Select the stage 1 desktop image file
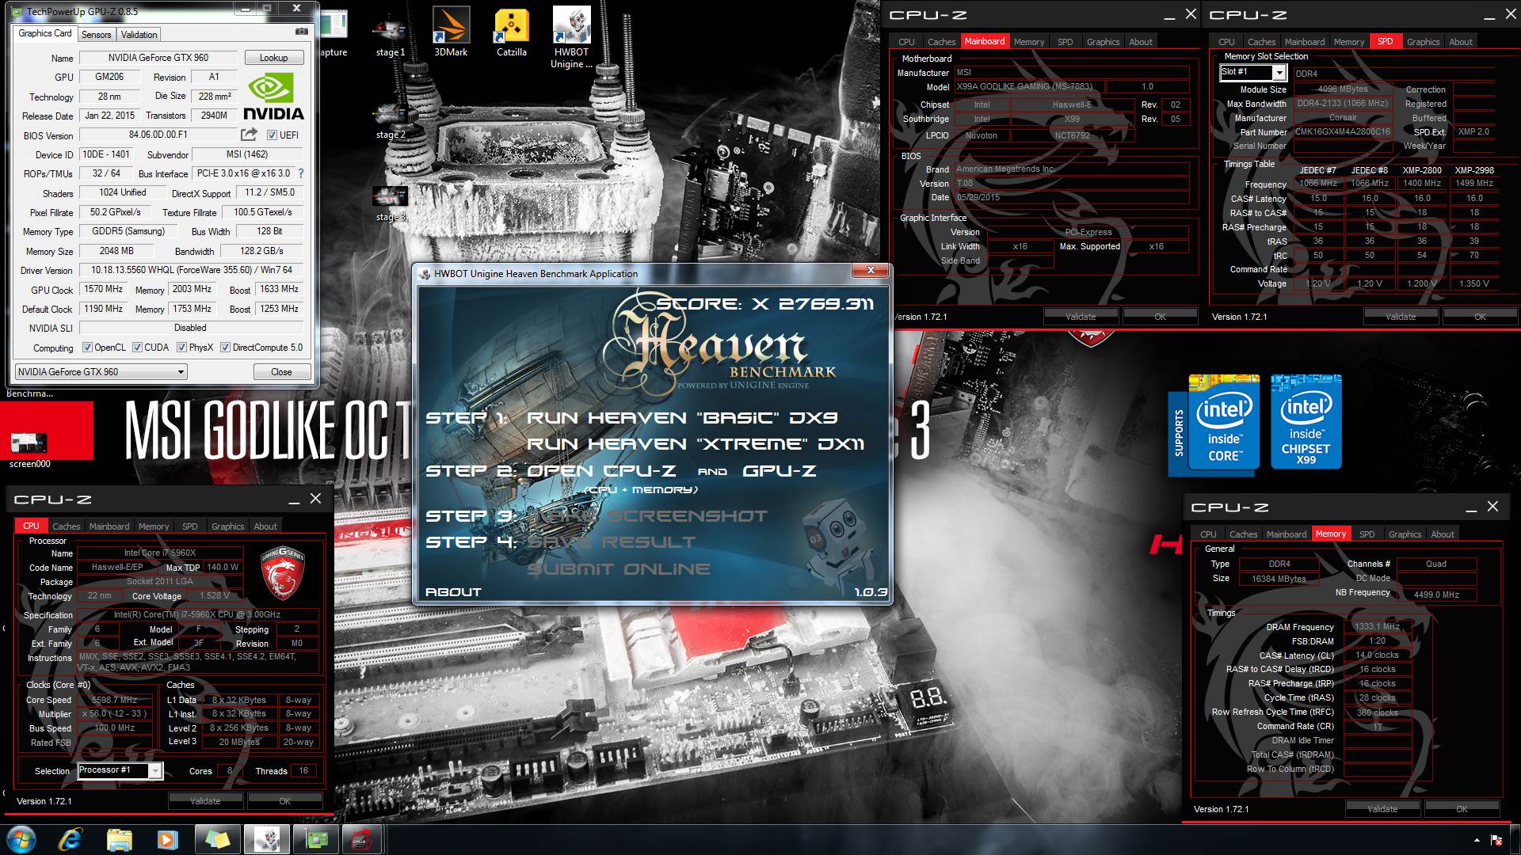The height and width of the screenshot is (855, 1521). tap(390, 38)
